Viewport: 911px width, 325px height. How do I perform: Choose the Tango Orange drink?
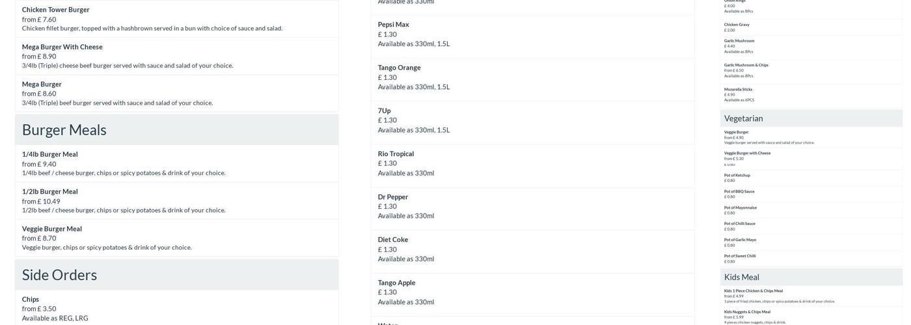[400, 68]
